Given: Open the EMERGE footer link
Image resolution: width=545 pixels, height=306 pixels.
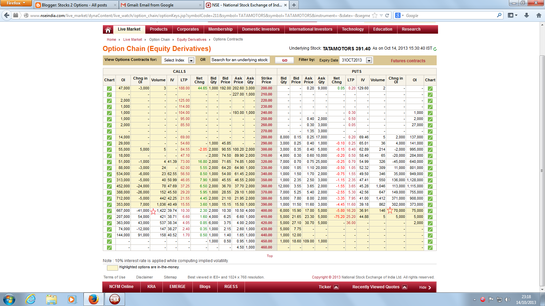Looking at the screenshot, I should [x=177, y=287].
